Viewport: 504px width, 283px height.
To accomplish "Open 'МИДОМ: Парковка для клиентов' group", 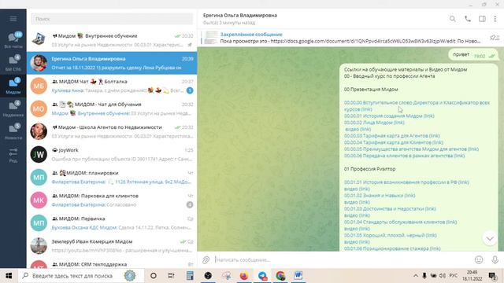I will (112, 200).
